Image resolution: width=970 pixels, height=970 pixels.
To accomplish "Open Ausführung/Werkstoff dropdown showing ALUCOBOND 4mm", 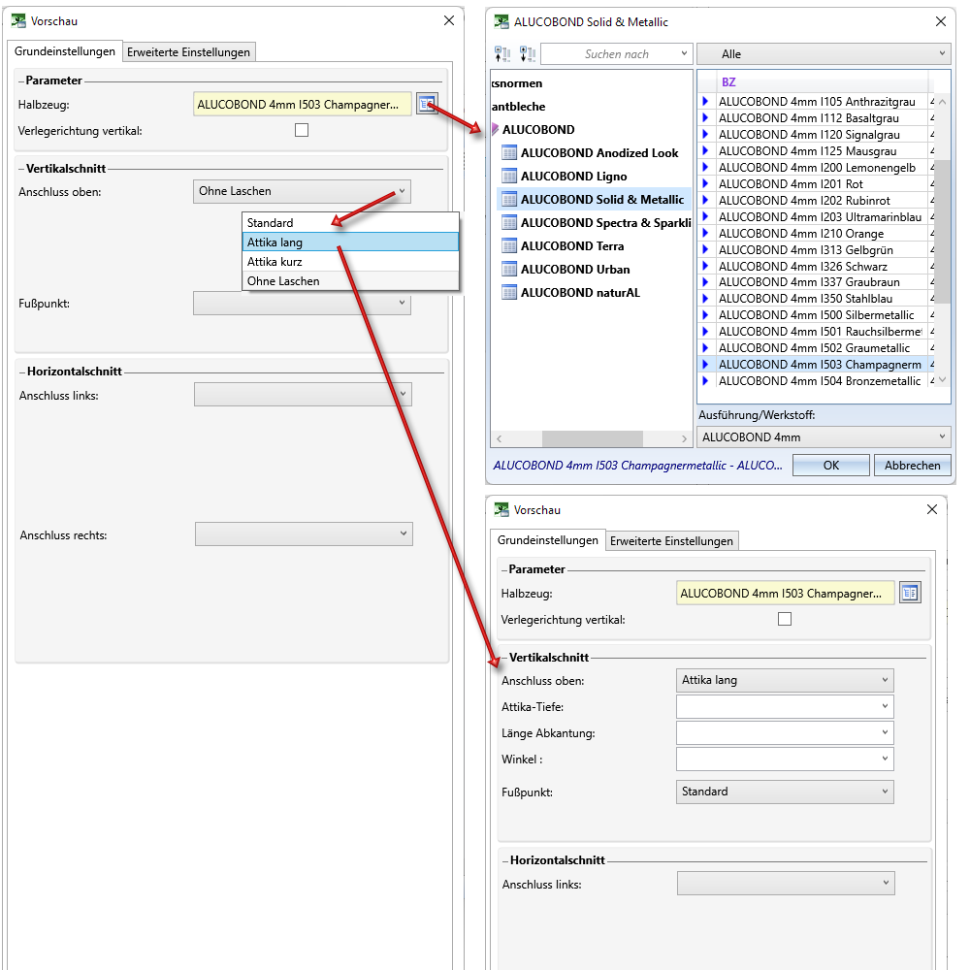I will [824, 436].
